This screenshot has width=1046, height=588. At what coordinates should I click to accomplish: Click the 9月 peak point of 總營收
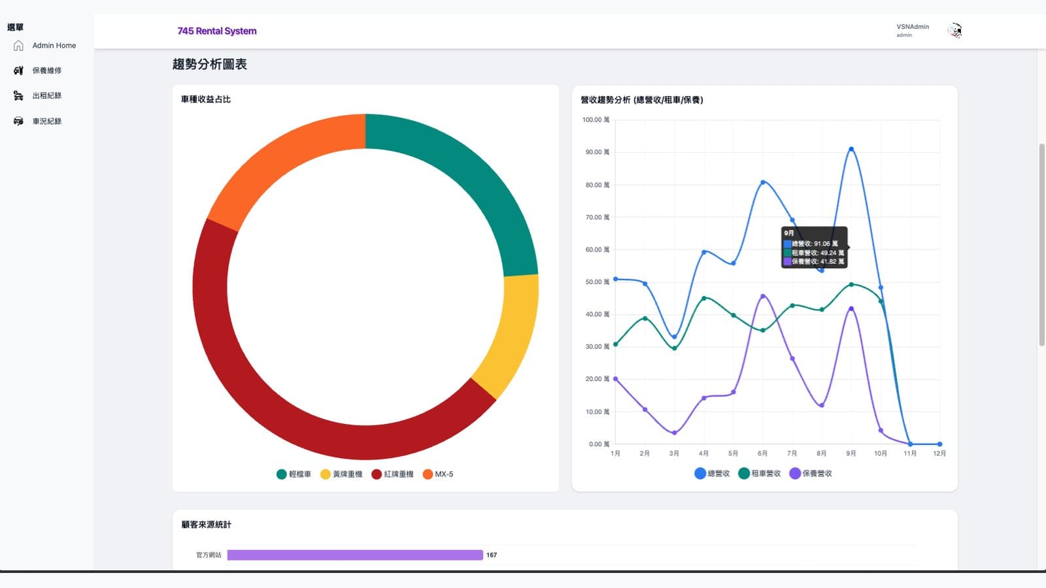point(851,149)
